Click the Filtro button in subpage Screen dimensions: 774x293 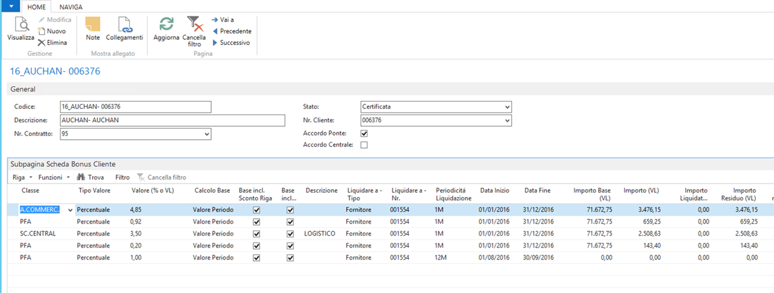[122, 177]
